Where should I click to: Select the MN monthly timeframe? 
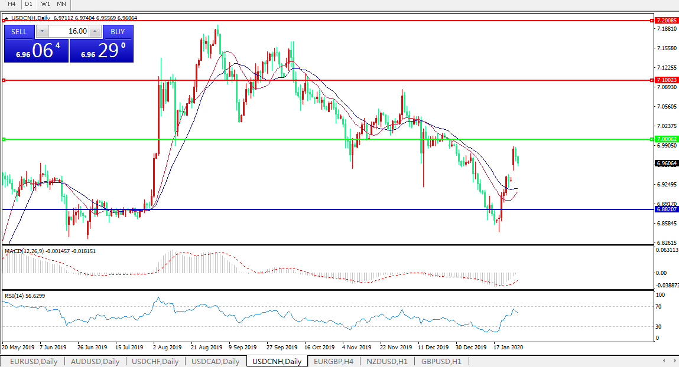click(61, 4)
